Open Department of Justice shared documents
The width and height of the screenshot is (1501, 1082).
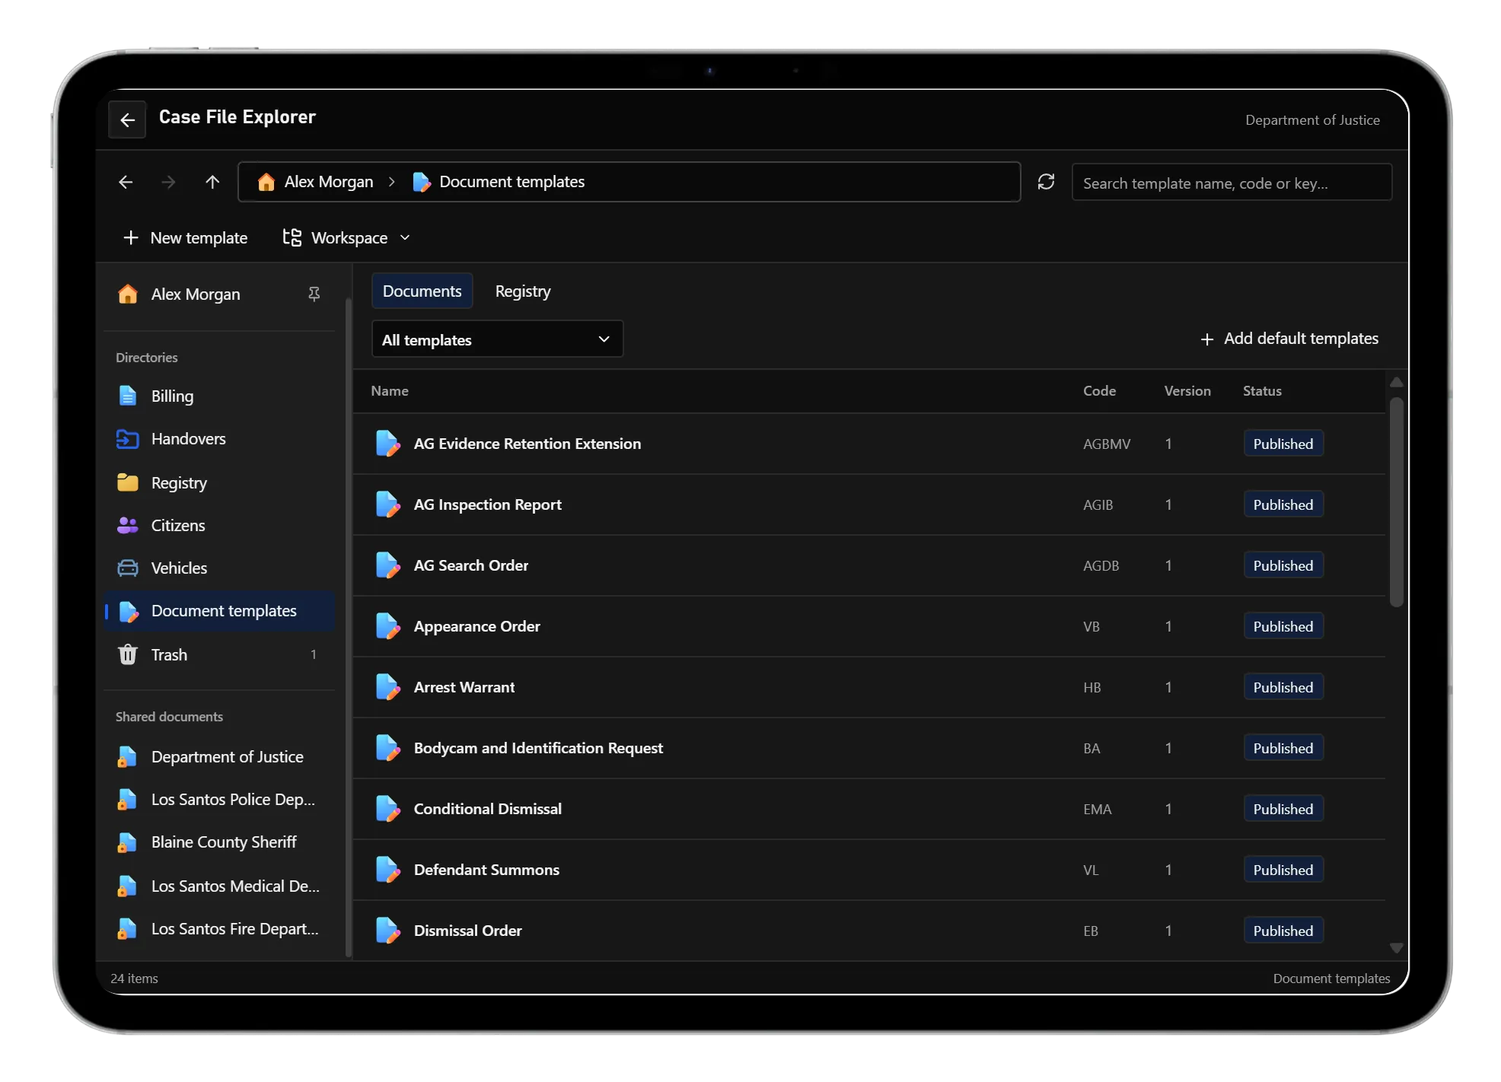[x=219, y=756]
